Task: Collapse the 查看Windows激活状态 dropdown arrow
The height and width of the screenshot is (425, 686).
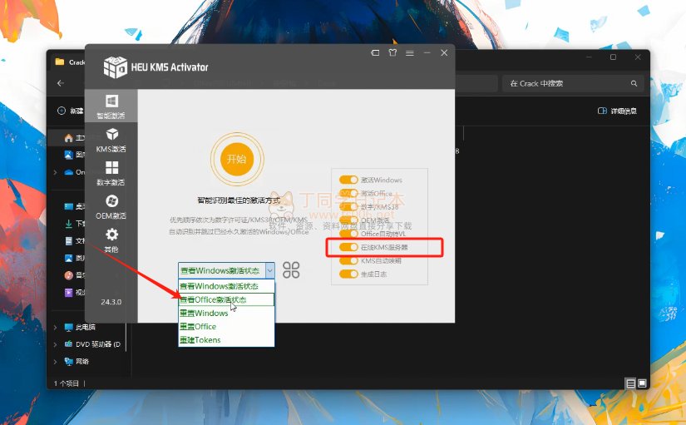Action: click(x=269, y=270)
